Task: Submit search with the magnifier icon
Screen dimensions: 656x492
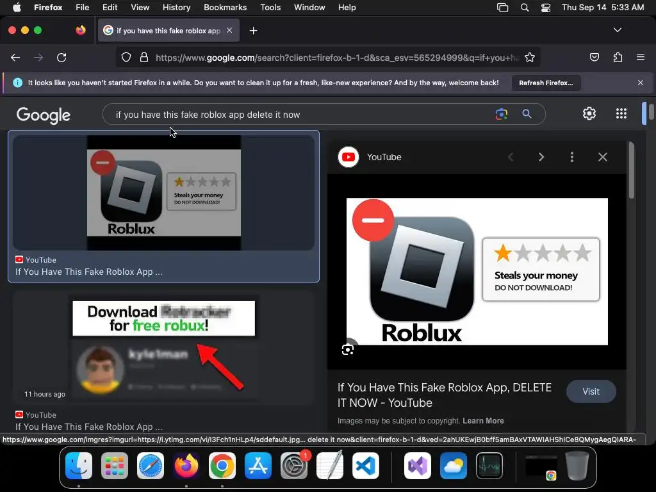Action: (527, 114)
